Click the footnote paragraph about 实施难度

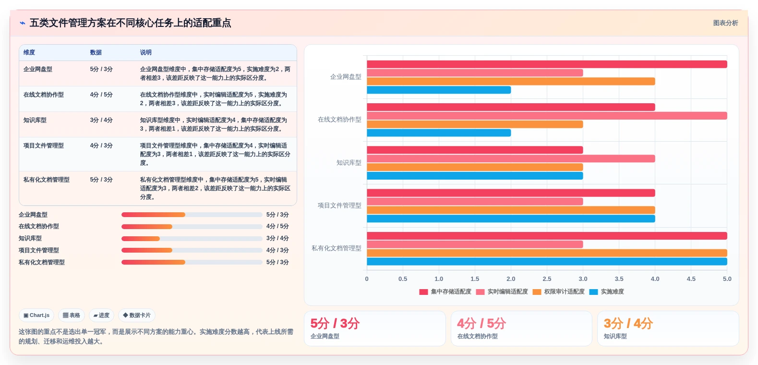coord(156,337)
